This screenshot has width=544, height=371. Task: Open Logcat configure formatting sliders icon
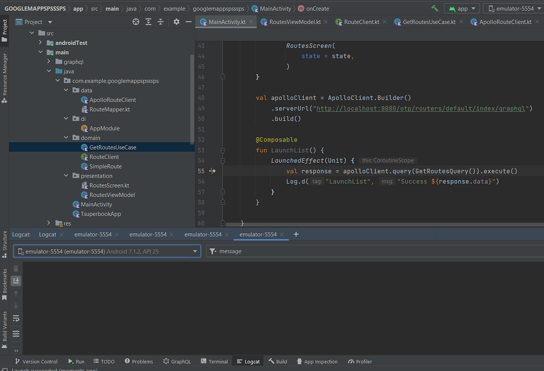tap(16, 334)
